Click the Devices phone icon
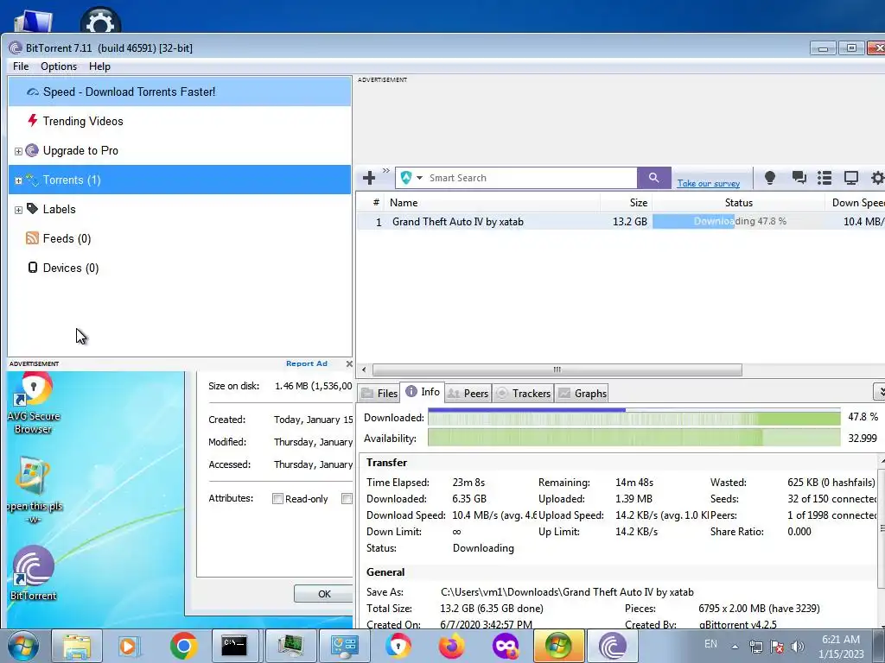The image size is (885, 663). click(x=33, y=268)
